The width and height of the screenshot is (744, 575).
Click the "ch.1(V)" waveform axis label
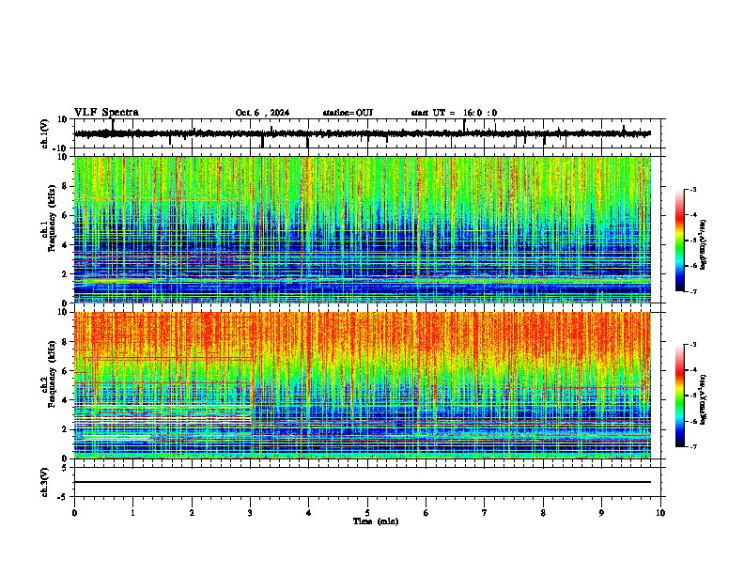(44, 133)
